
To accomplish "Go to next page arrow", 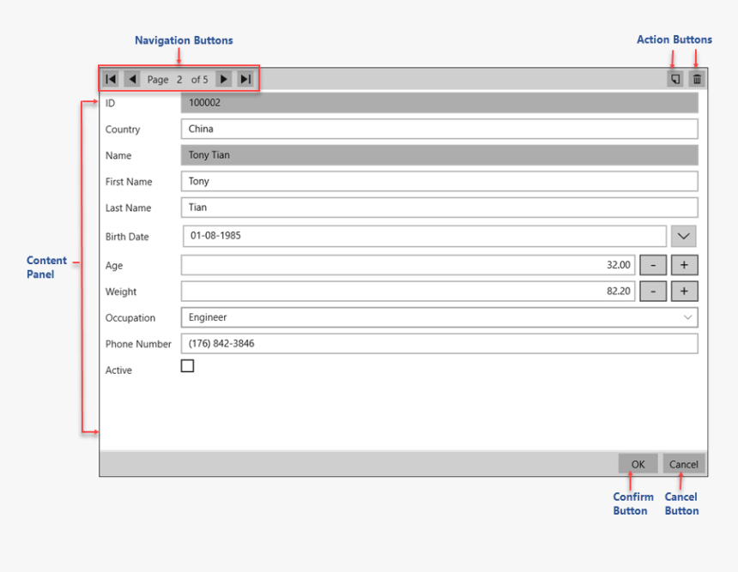I will (x=223, y=79).
